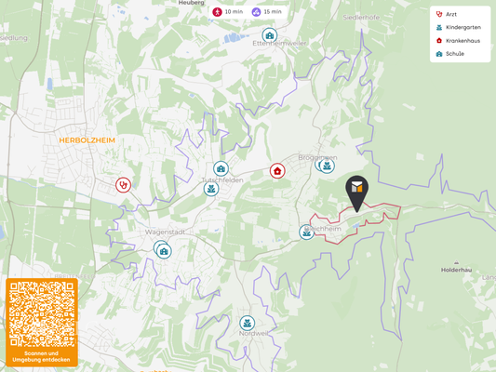Click the school marker in Wagenstadt
The image size is (496, 372).
click(x=164, y=251)
